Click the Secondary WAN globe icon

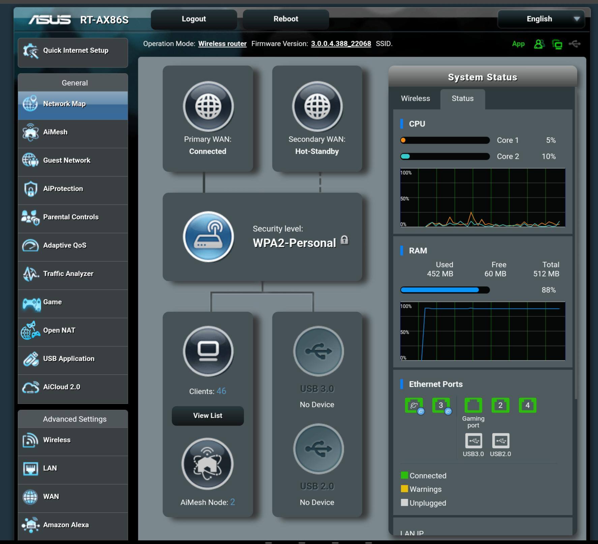pos(317,106)
